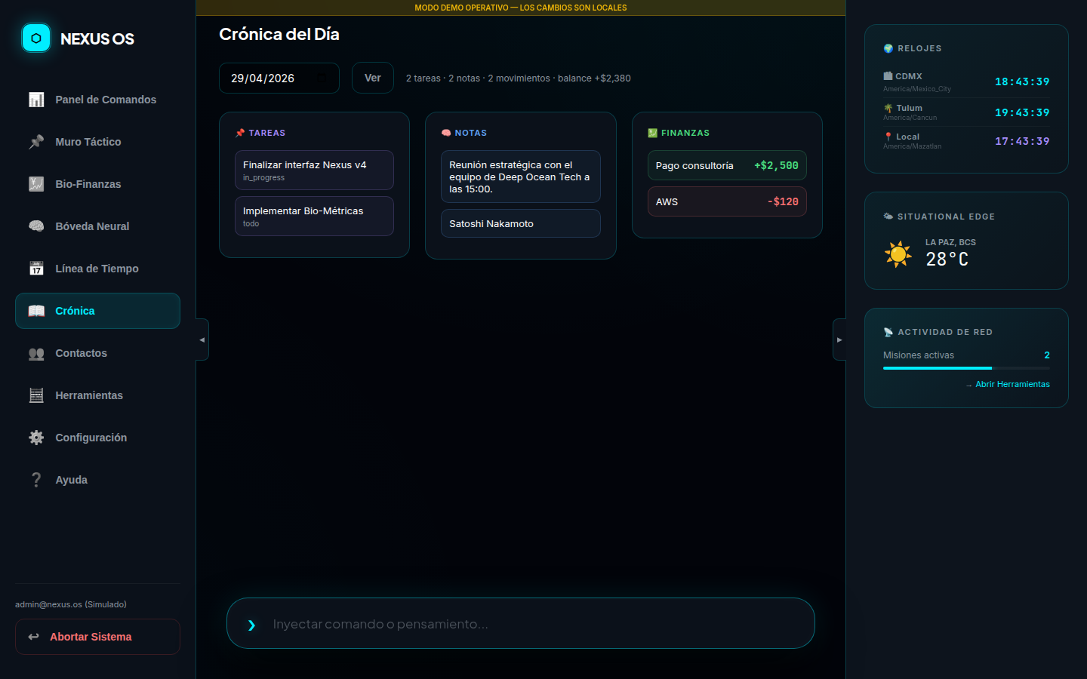Open Panel de Comandos via chart icon
This screenshot has width=1087, height=679.
pyautogui.click(x=36, y=100)
